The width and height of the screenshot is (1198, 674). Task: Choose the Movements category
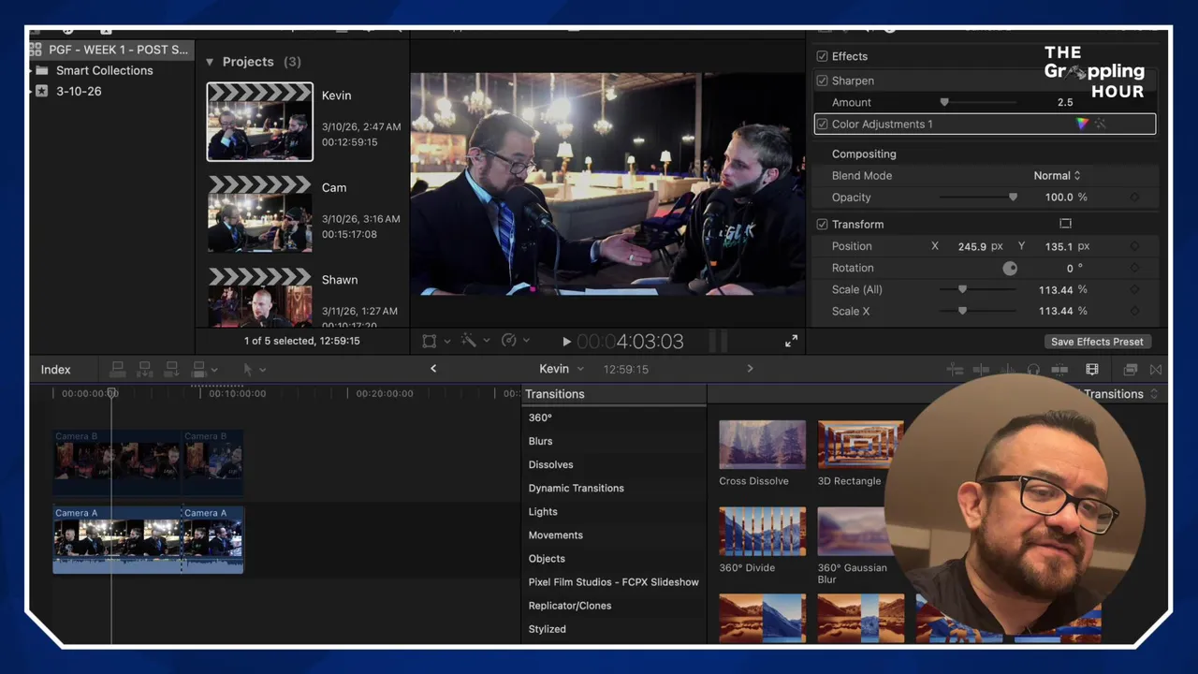(555, 535)
